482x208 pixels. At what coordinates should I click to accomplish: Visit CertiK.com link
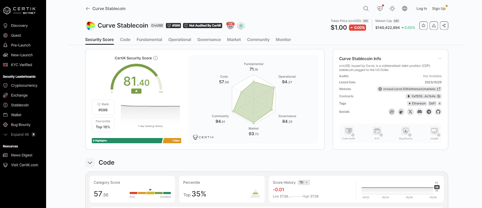coord(24,165)
